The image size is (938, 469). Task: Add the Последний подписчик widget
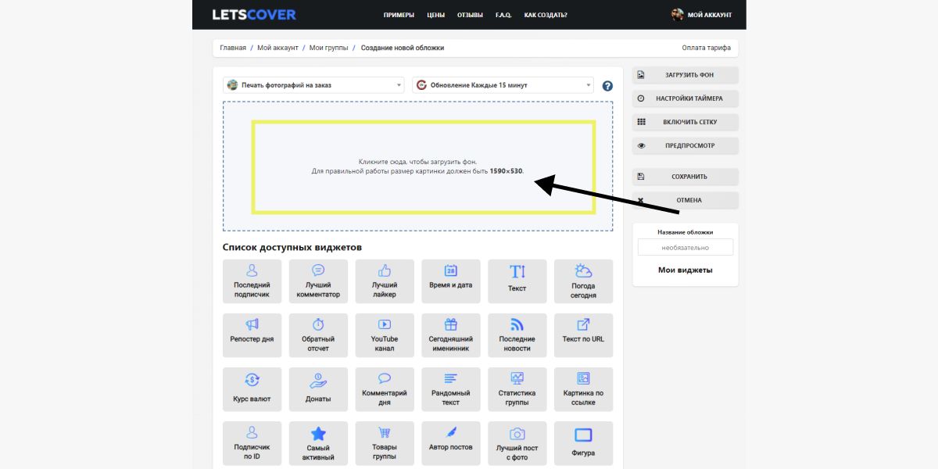click(x=252, y=281)
